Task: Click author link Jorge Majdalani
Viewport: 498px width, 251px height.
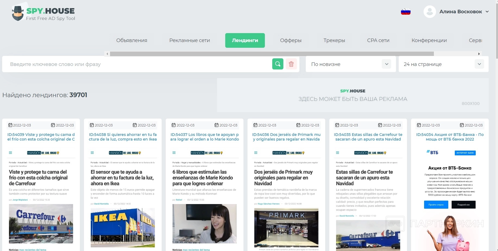Action: pos(20,200)
